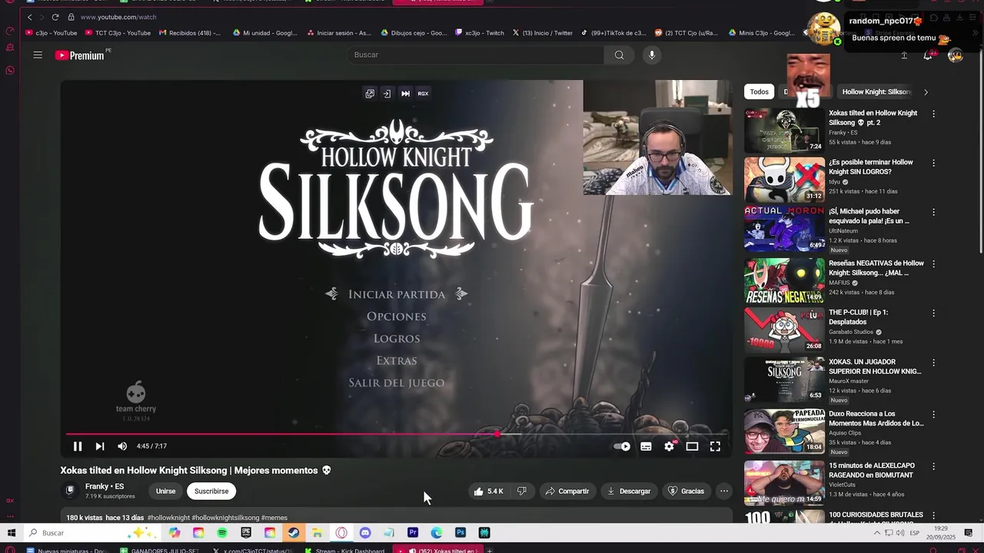The image size is (984, 553).
Task: Open player settings gear
Action: [x=669, y=446]
